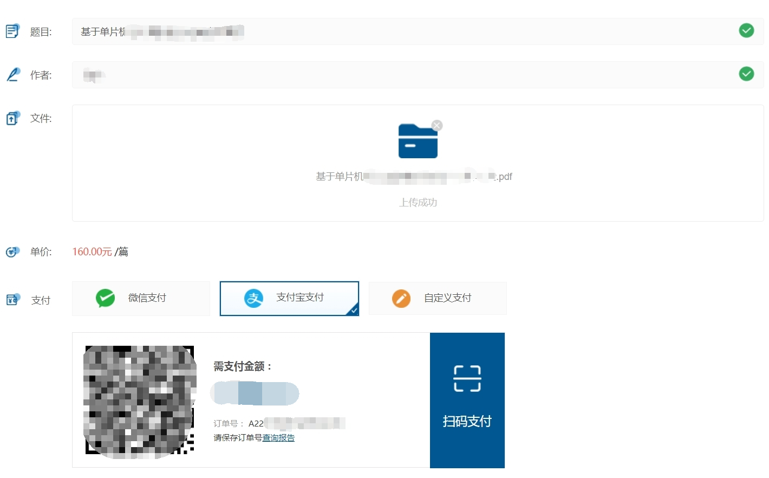Click the 作者: label

tap(41, 75)
